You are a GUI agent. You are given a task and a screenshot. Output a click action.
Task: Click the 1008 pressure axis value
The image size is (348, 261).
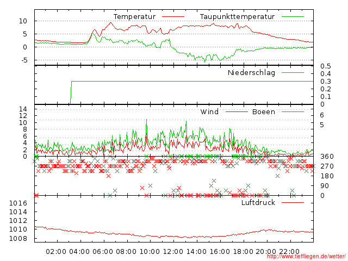(18, 239)
